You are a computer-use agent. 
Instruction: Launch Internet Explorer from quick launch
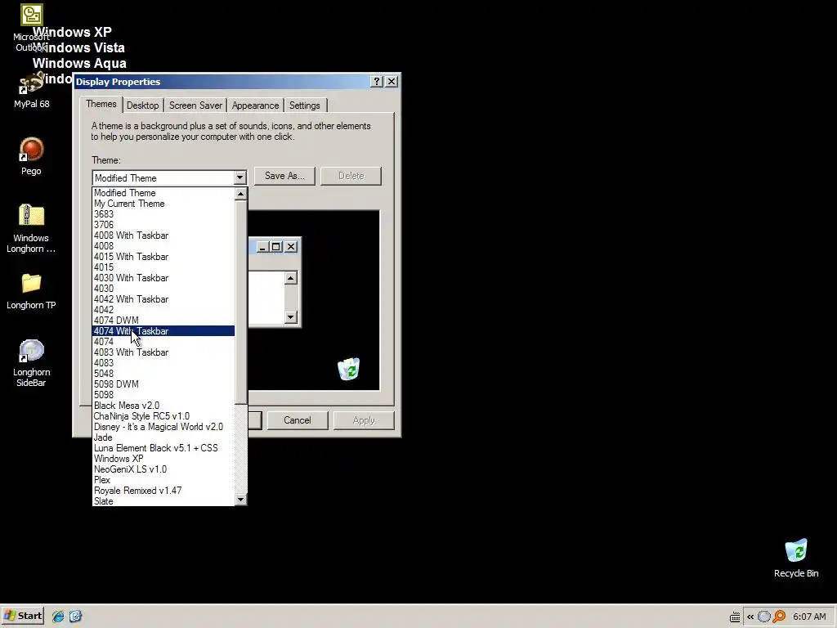58,617
